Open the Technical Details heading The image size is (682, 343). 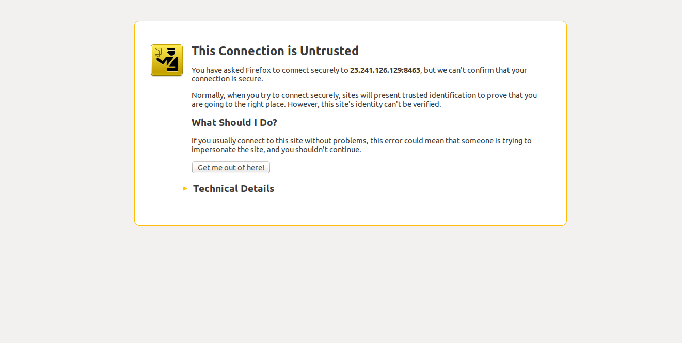pyautogui.click(x=233, y=189)
